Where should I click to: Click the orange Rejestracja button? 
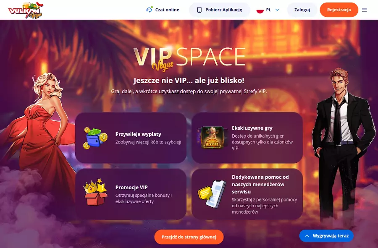(x=339, y=10)
